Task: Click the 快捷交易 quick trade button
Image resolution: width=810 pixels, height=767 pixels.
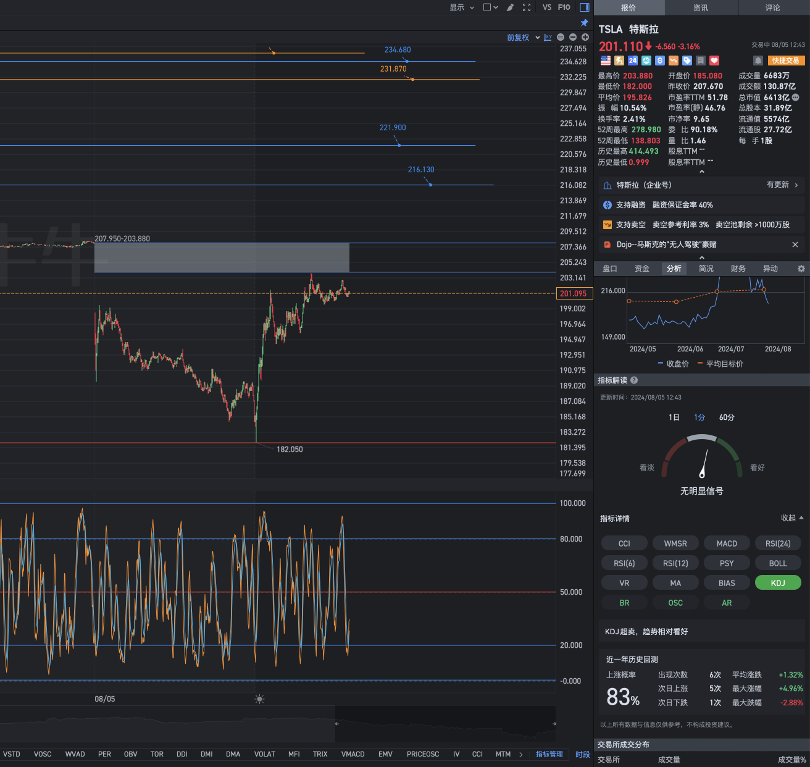Action: [x=786, y=61]
